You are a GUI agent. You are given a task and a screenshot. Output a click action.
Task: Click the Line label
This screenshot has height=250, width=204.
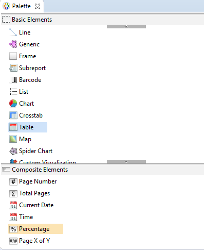coord(25,32)
